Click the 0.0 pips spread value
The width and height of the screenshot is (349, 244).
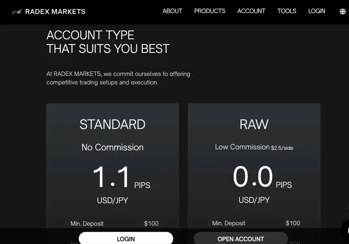pyautogui.click(x=253, y=177)
